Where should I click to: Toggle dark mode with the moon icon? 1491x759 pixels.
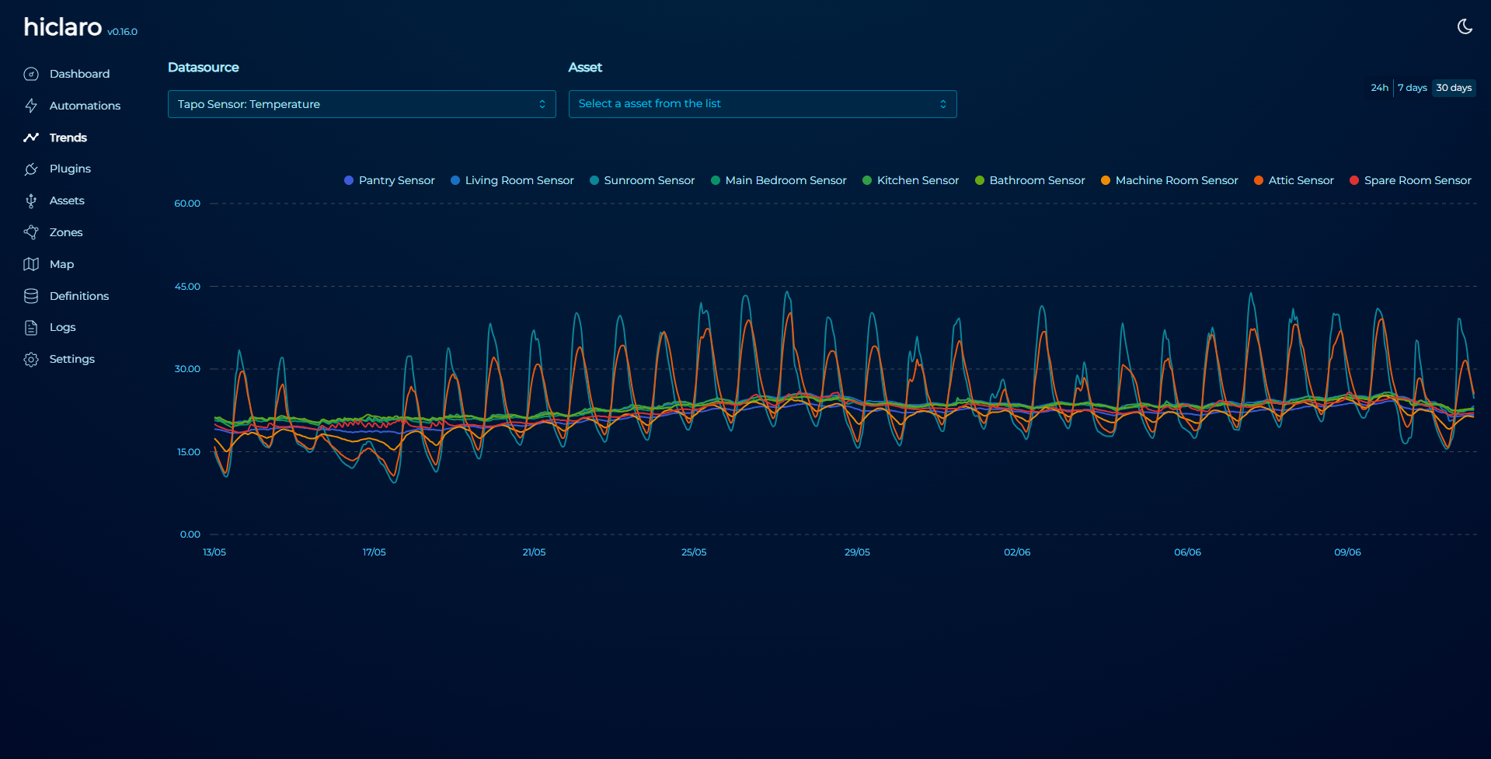pos(1465,26)
